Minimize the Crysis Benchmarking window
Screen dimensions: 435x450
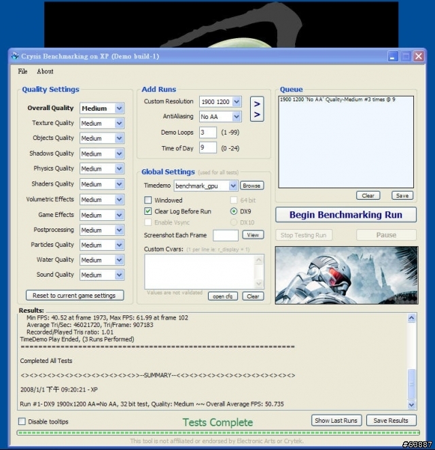coord(393,56)
